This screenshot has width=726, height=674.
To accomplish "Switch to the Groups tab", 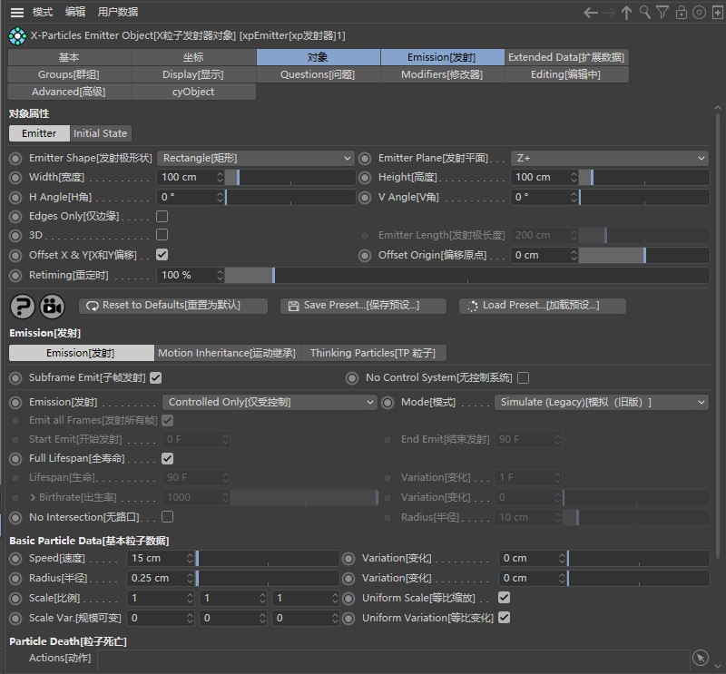I will tap(69, 74).
